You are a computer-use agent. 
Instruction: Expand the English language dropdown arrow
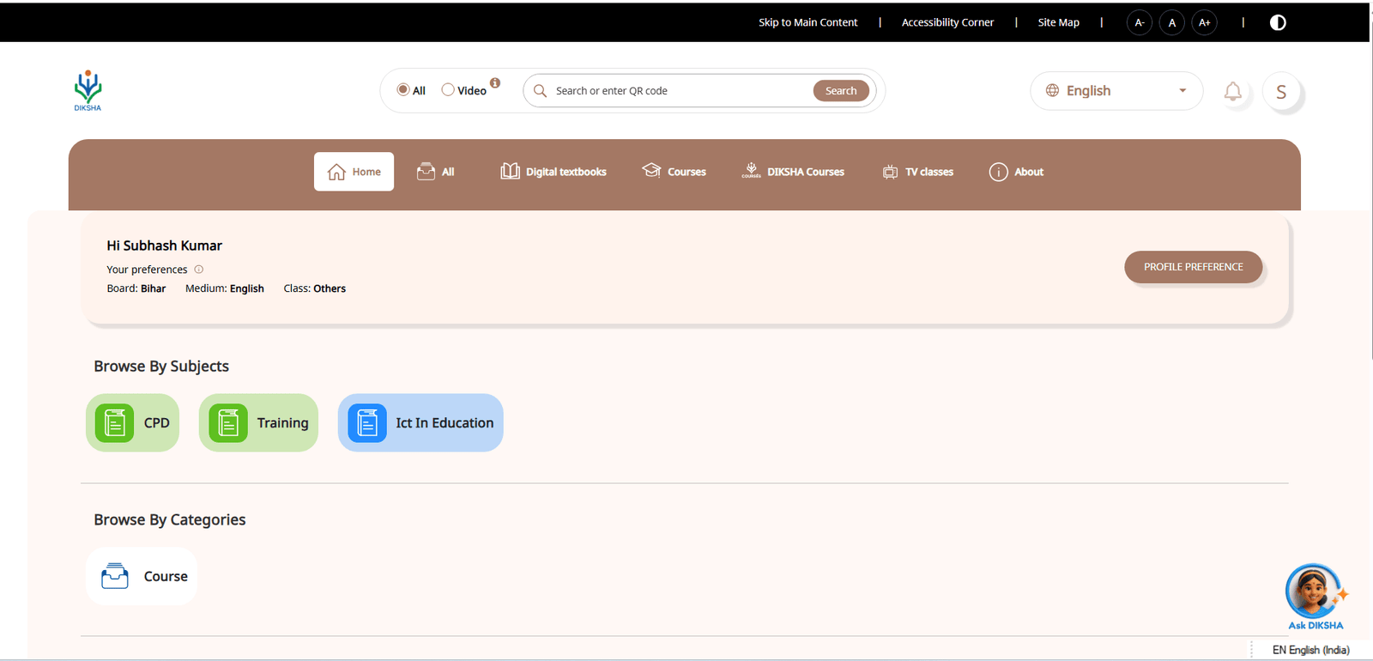tap(1182, 91)
